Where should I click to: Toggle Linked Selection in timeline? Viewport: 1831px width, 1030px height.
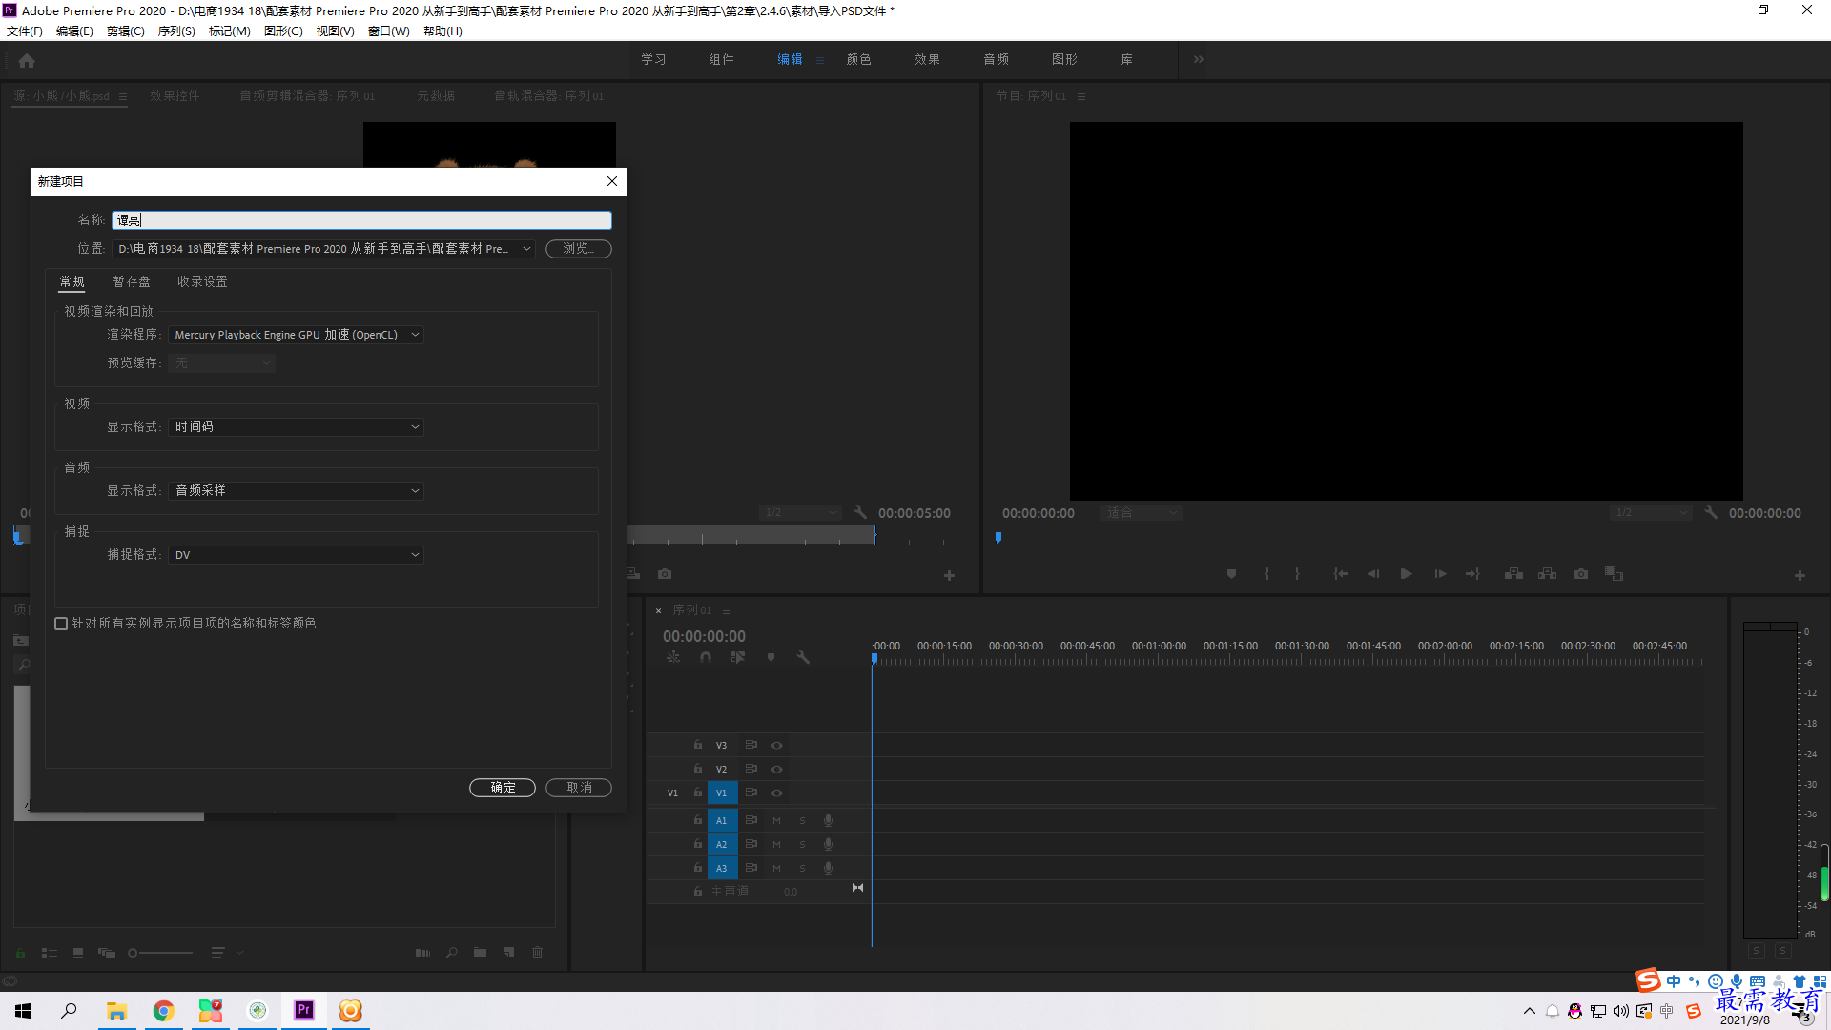tap(738, 657)
